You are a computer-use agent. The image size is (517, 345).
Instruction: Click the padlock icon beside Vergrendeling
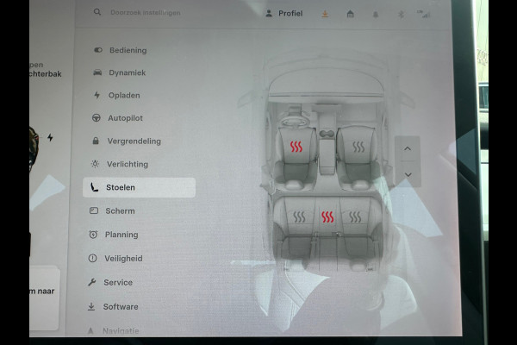(x=96, y=141)
